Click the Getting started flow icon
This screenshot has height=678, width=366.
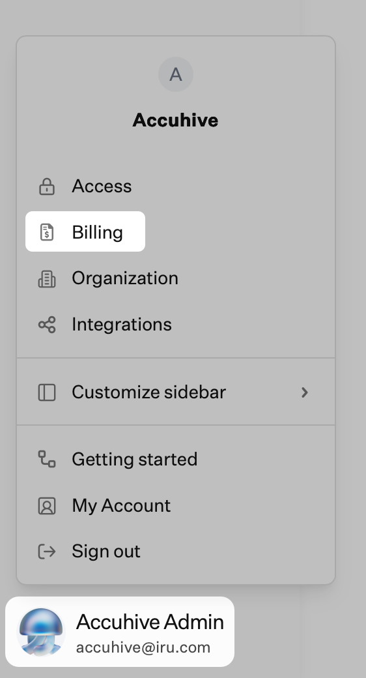click(47, 459)
